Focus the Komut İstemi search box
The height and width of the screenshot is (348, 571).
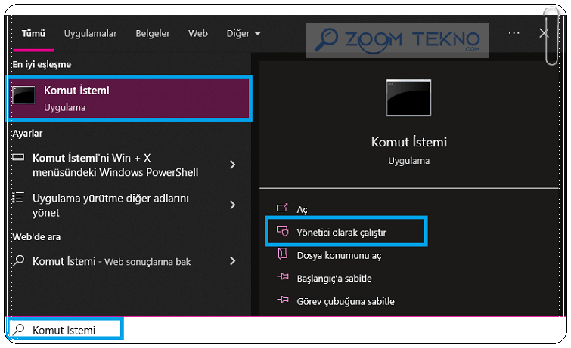(x=66, y=329)
